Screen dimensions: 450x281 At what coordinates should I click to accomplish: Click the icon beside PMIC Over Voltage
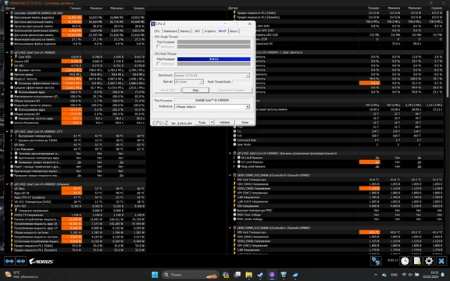pos(234,215)
